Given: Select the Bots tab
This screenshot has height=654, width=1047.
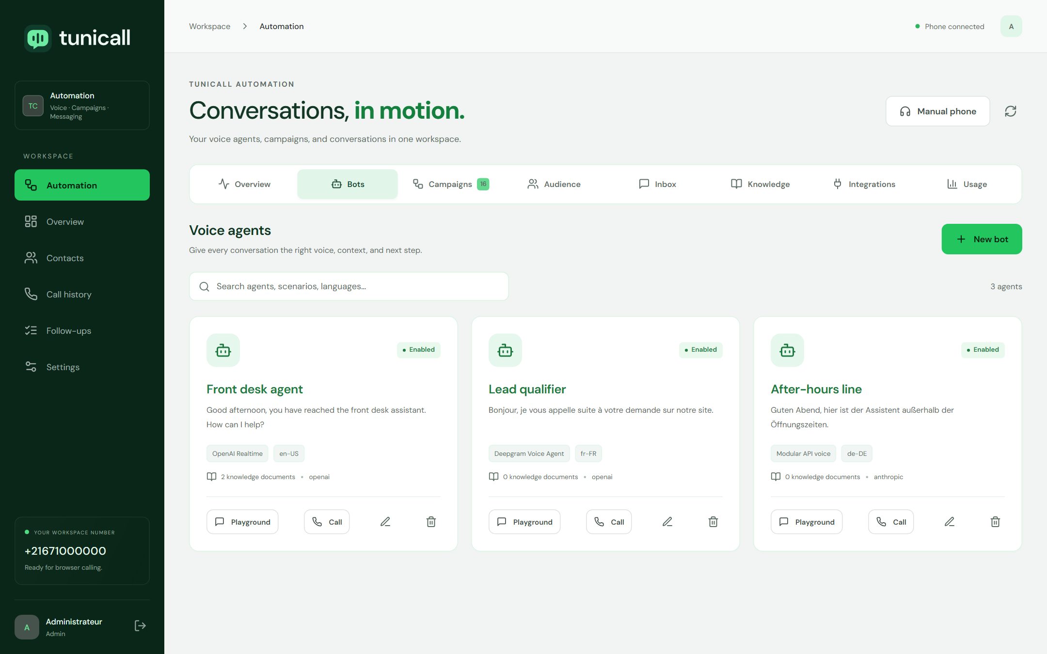Looking at the screenshot, I should click(x=348, y=184).
